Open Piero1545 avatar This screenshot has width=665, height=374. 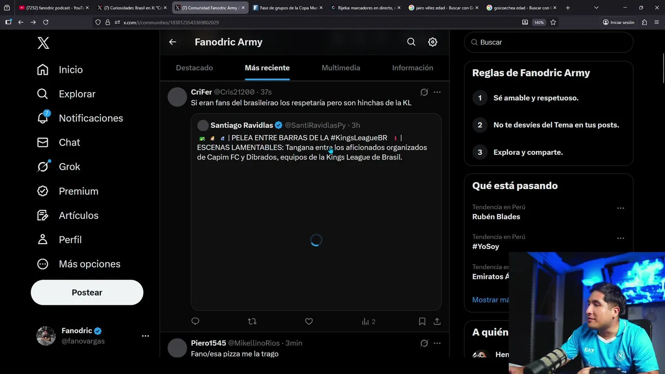coord(177,348)
